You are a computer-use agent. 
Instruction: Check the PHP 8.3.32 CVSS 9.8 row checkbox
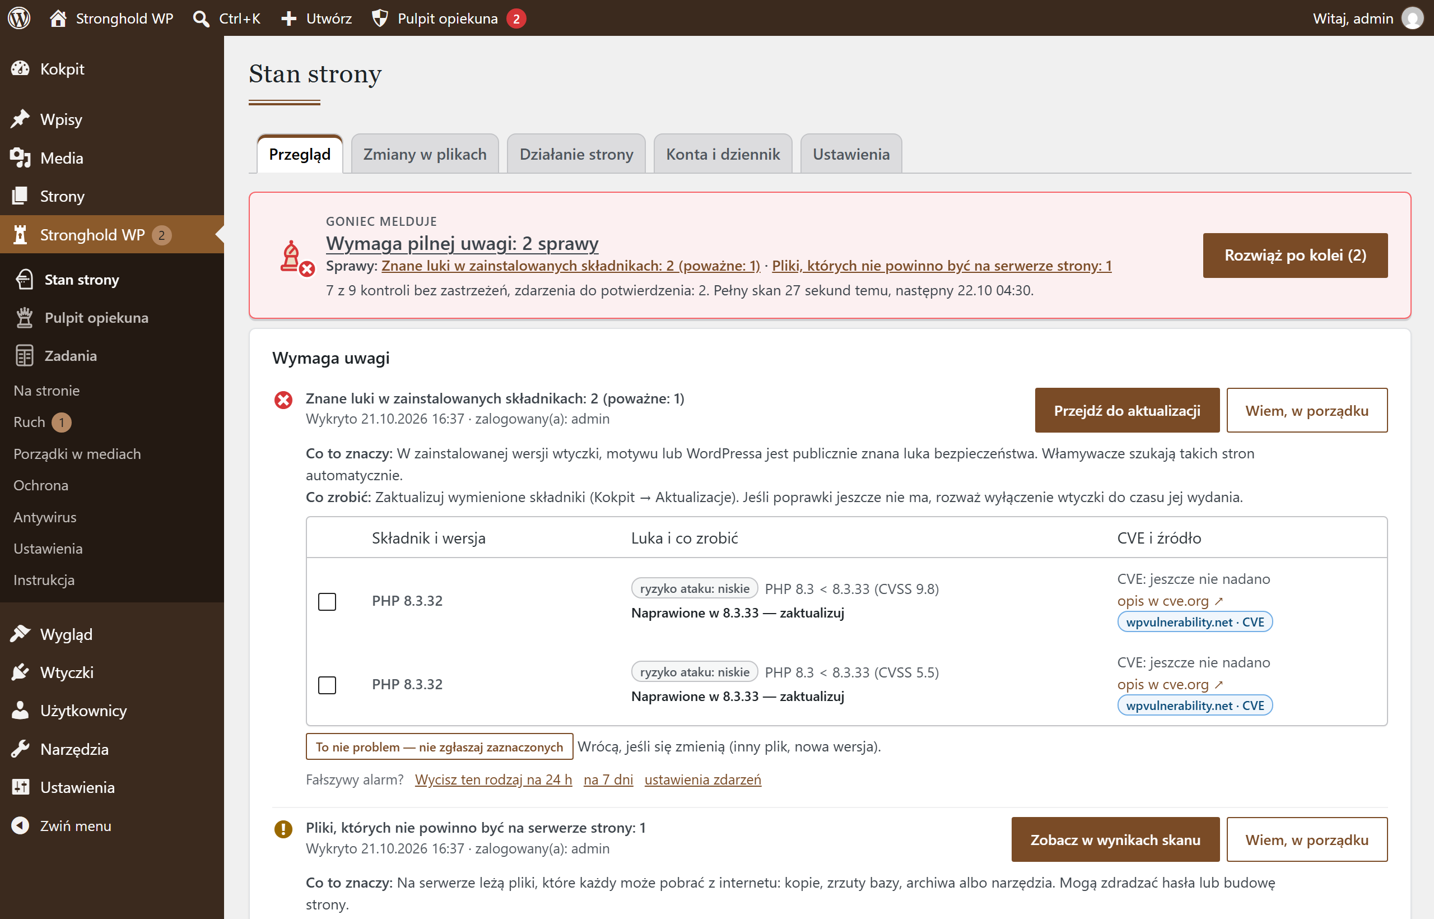click(x=327, y=601)
